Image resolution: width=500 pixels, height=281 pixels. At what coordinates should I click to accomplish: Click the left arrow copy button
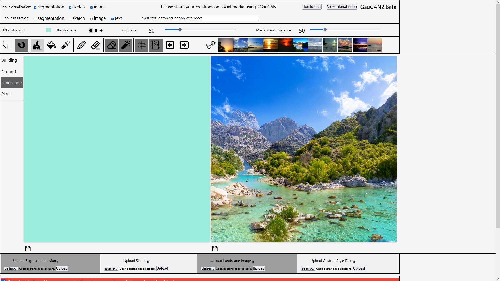point(170,45)
